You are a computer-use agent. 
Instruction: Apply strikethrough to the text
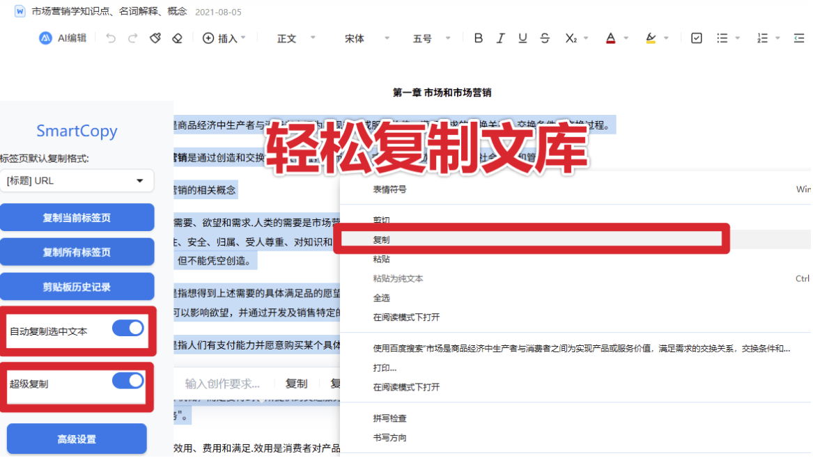545,38
